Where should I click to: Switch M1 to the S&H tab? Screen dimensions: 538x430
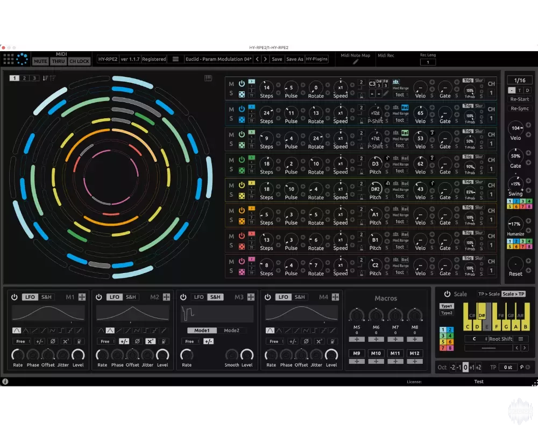46,297
